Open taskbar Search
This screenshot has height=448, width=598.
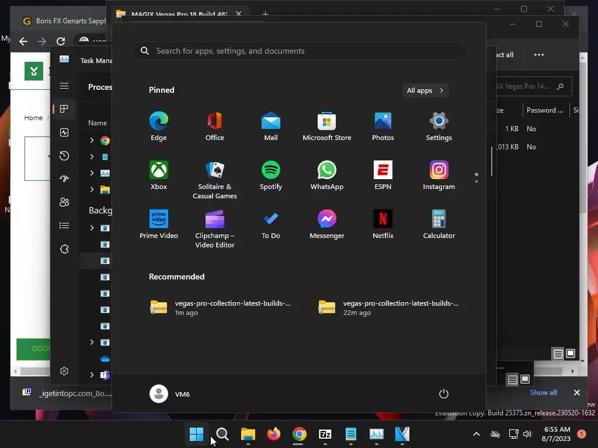pyautogui.click(x=222, y=434)
